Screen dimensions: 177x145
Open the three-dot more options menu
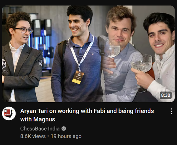172,111
